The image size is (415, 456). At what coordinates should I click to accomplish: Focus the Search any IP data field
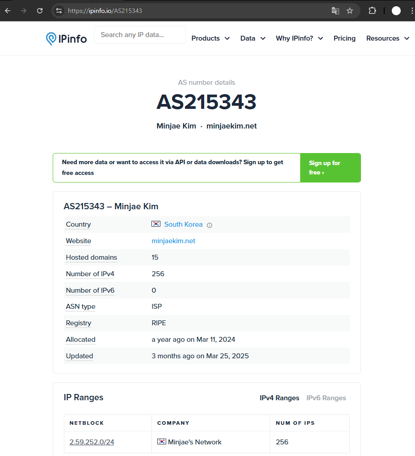pos(140,35)
